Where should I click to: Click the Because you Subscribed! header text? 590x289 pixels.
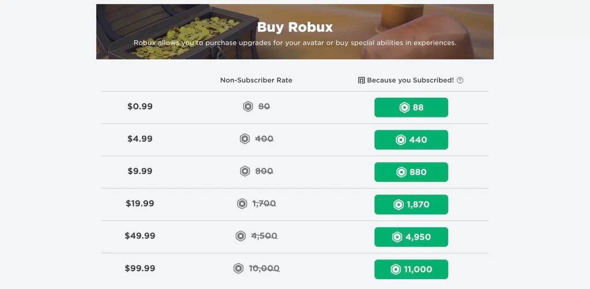(410, 80)
